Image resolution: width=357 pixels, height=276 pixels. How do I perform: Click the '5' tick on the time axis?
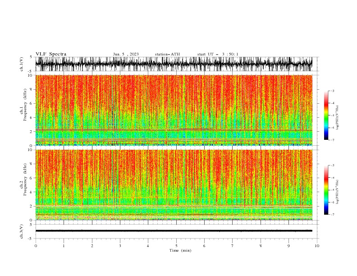point(176,246)
